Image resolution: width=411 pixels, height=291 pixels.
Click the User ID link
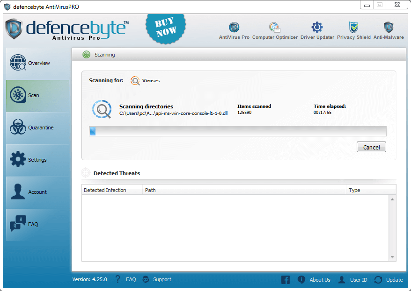click(x=359, y=280)
